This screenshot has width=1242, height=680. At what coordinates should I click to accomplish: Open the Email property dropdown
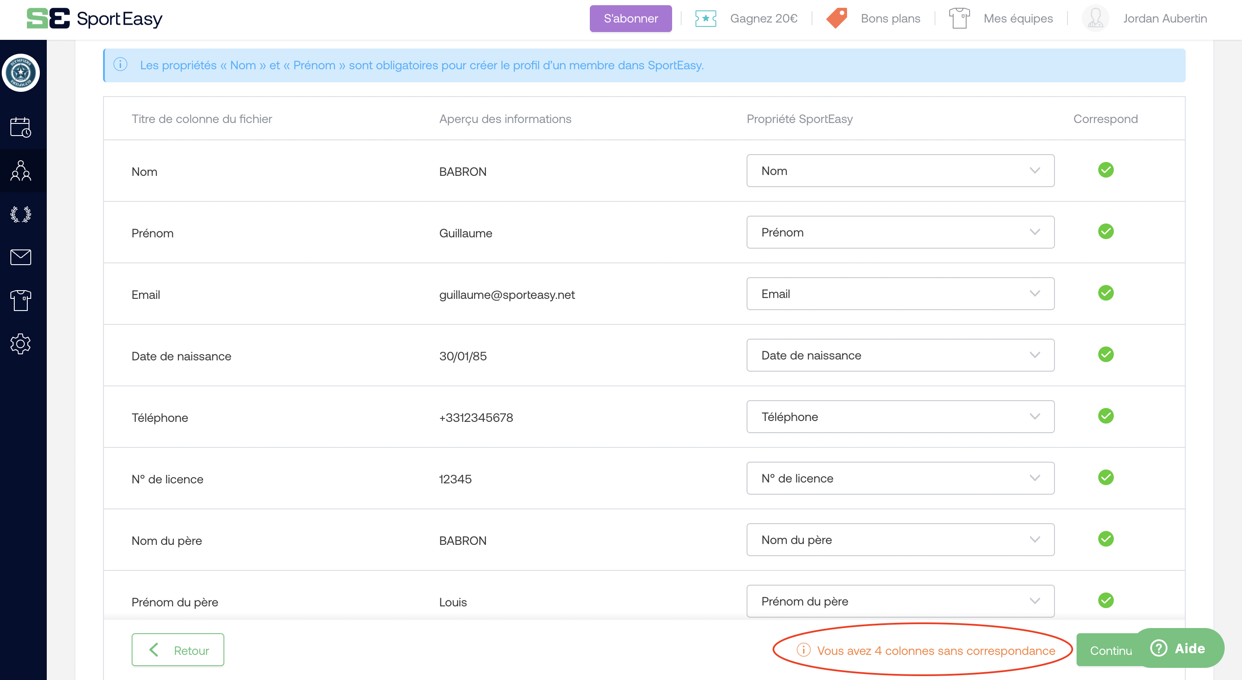[900, 294]
